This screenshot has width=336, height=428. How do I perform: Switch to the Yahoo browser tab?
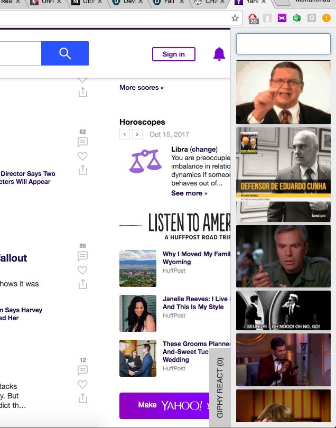pyautogui.click(x=250, y=2)
